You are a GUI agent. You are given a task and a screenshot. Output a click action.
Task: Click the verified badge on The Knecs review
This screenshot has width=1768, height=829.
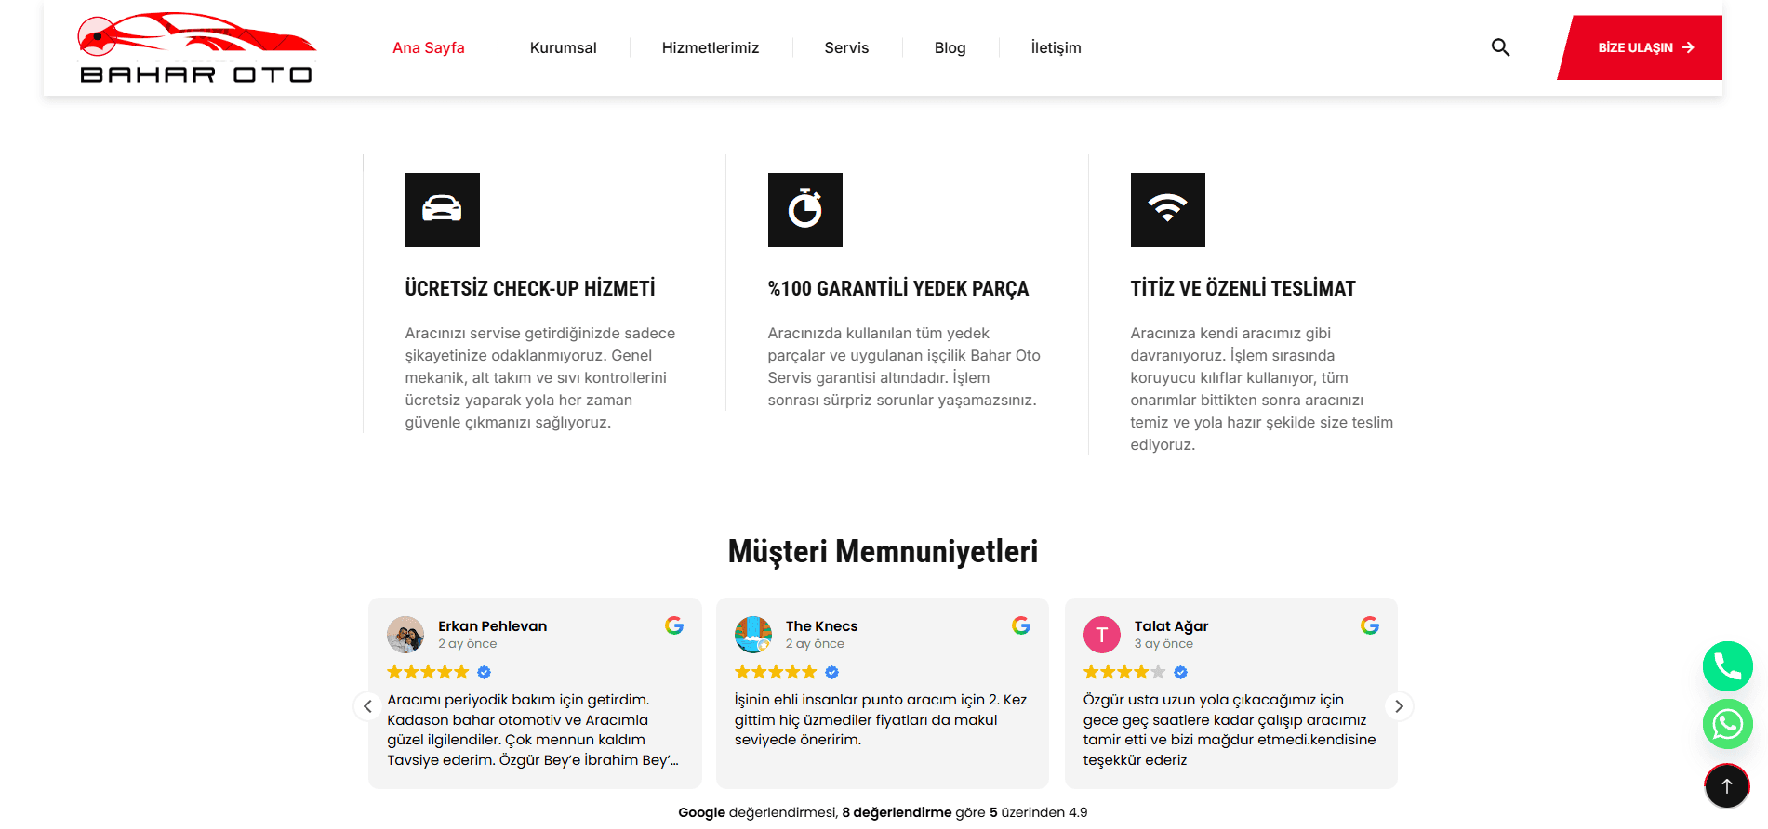coord(832,672)
